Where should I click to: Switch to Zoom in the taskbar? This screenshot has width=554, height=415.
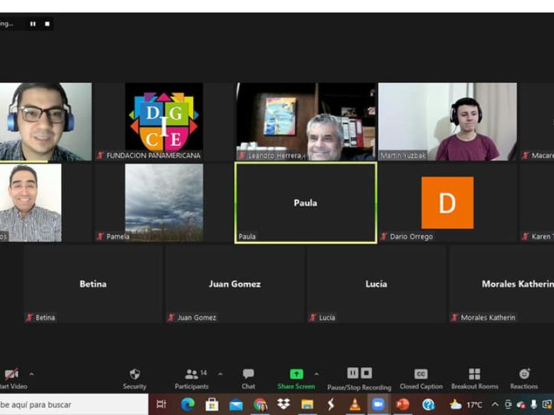[378, 405]
